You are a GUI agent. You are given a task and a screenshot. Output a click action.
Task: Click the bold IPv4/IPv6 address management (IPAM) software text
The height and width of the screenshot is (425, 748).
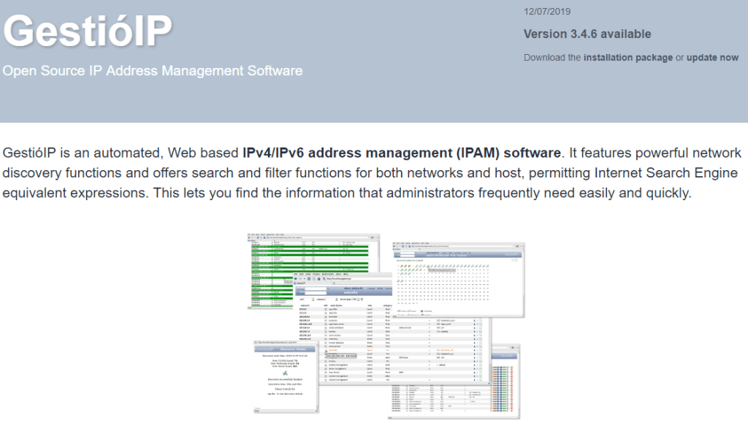click(x=402, y=153)
